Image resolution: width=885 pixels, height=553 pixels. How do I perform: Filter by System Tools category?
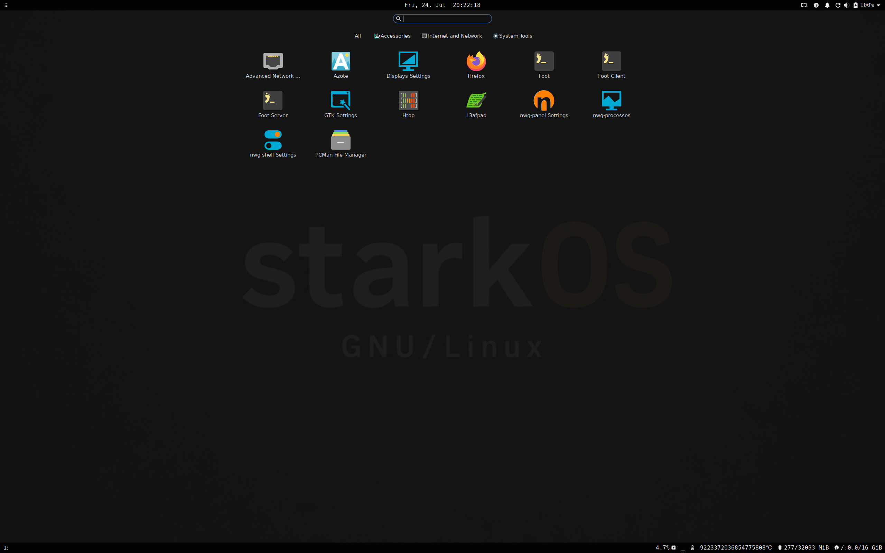512,36
